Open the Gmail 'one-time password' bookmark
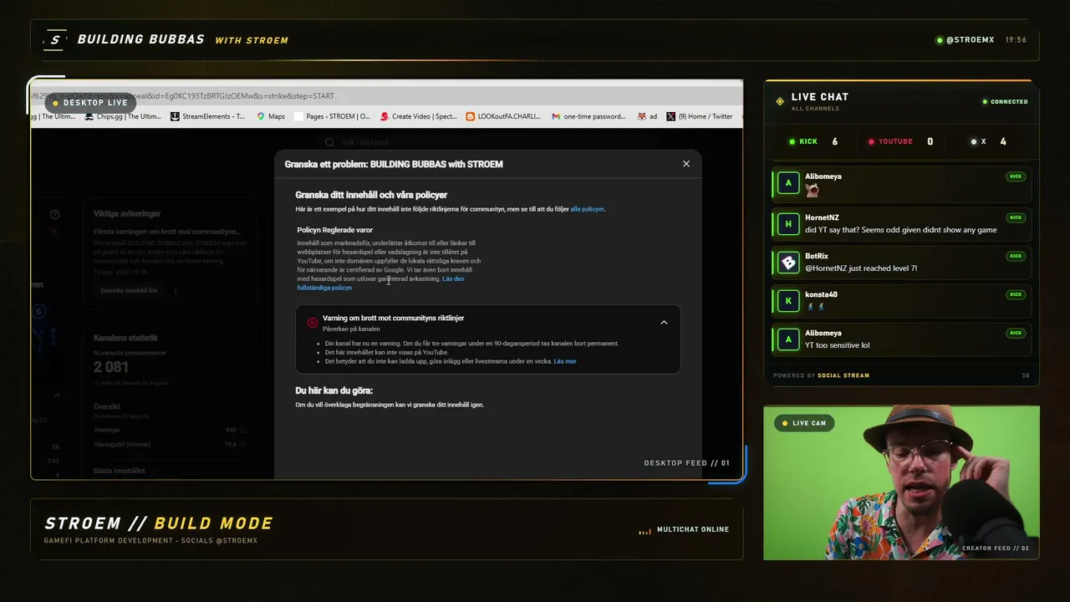The image size is (1070, 602). [588, 116]
